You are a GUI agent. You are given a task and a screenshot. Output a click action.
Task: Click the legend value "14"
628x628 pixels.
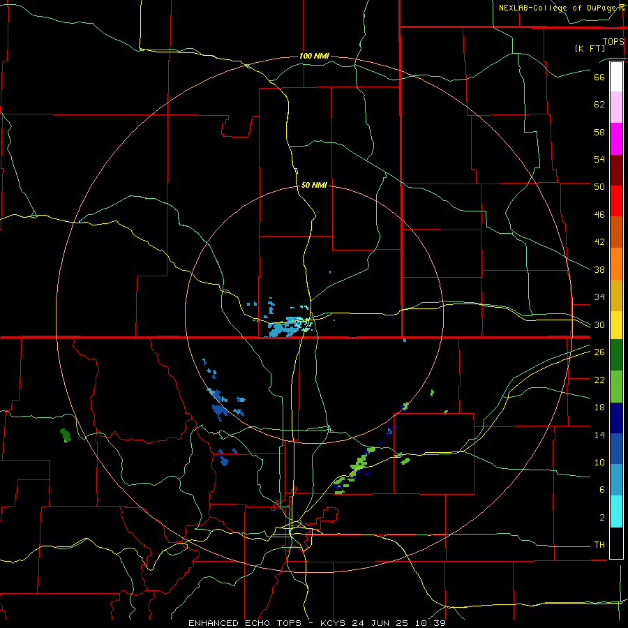click(x=599, y=435)
